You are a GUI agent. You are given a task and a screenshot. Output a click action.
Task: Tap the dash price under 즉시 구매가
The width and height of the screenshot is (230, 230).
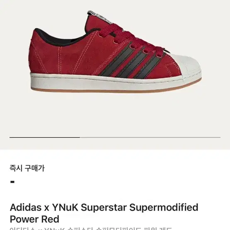[12, 182]
